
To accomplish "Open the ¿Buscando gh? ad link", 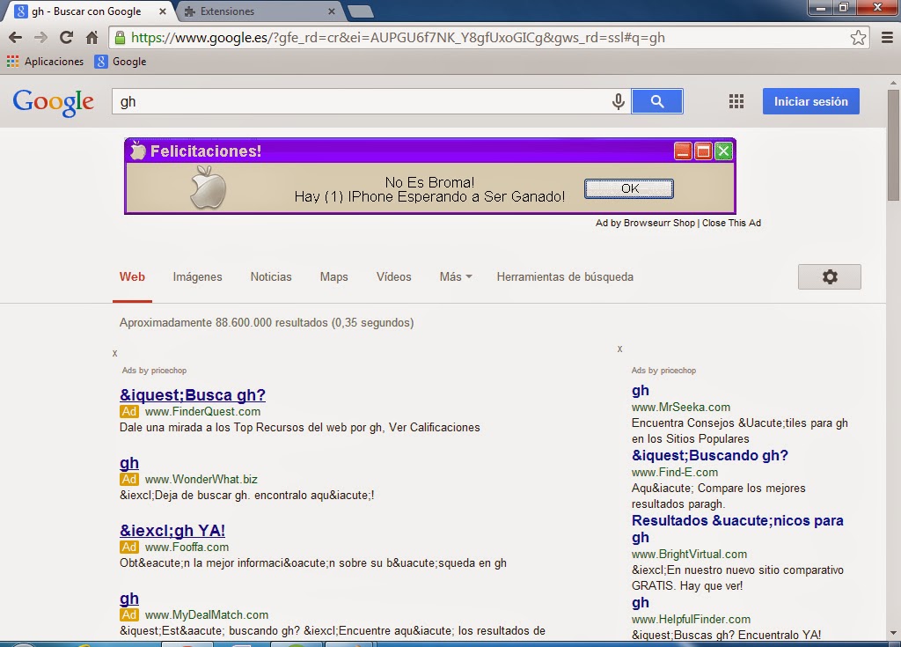I will pos(710,455).
